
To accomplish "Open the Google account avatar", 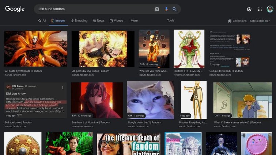I will point(270,9).
